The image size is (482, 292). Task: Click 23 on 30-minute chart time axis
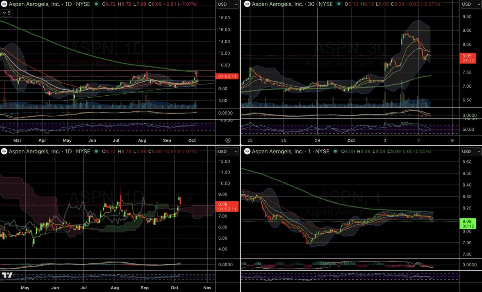[250, 141]
